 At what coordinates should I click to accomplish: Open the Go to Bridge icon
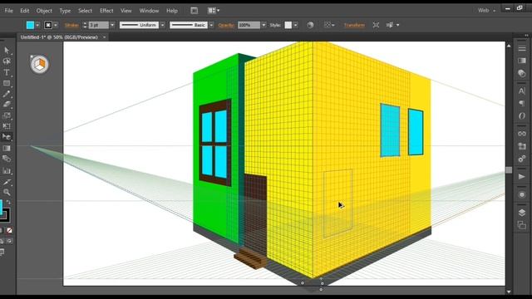(194, 11)
